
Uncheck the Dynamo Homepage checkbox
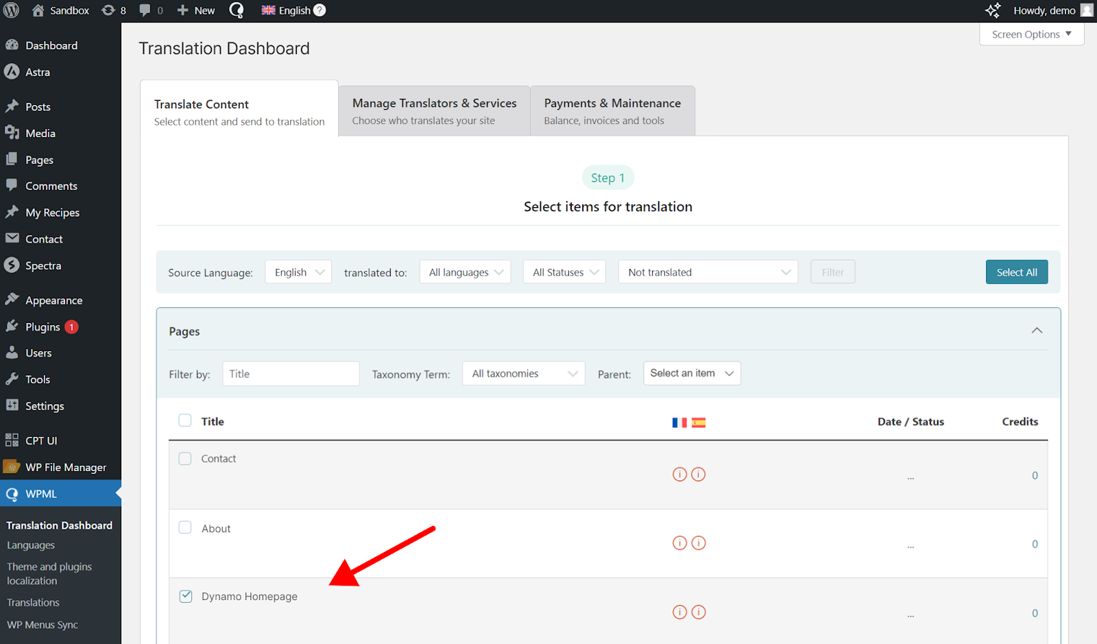186,596
